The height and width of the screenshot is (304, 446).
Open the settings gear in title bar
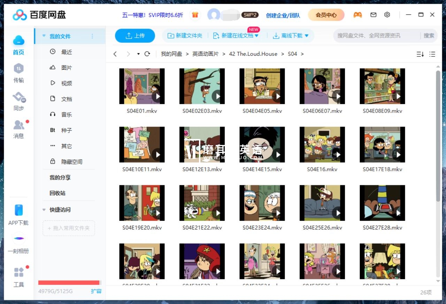click(387, 15)
